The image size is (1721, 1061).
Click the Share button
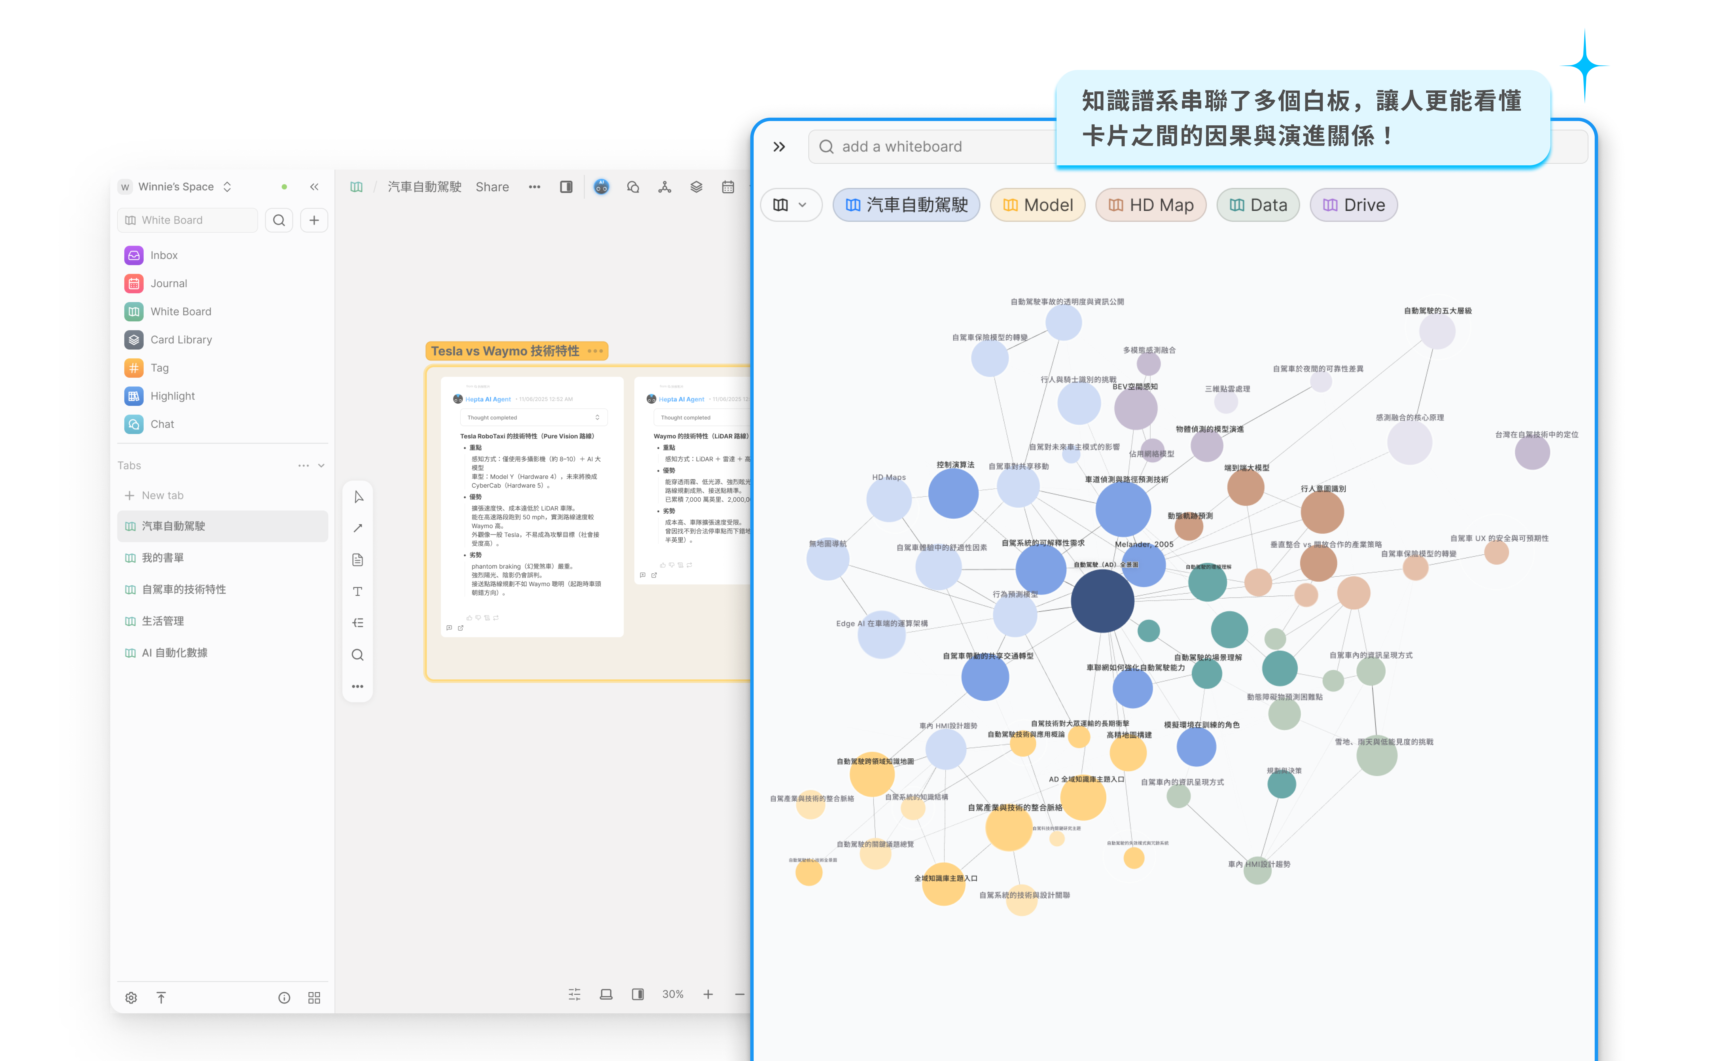click(x=492, y=187)
